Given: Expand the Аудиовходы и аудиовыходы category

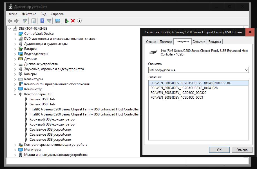Looking at the screenshot, I should click(x=15, y=44).
